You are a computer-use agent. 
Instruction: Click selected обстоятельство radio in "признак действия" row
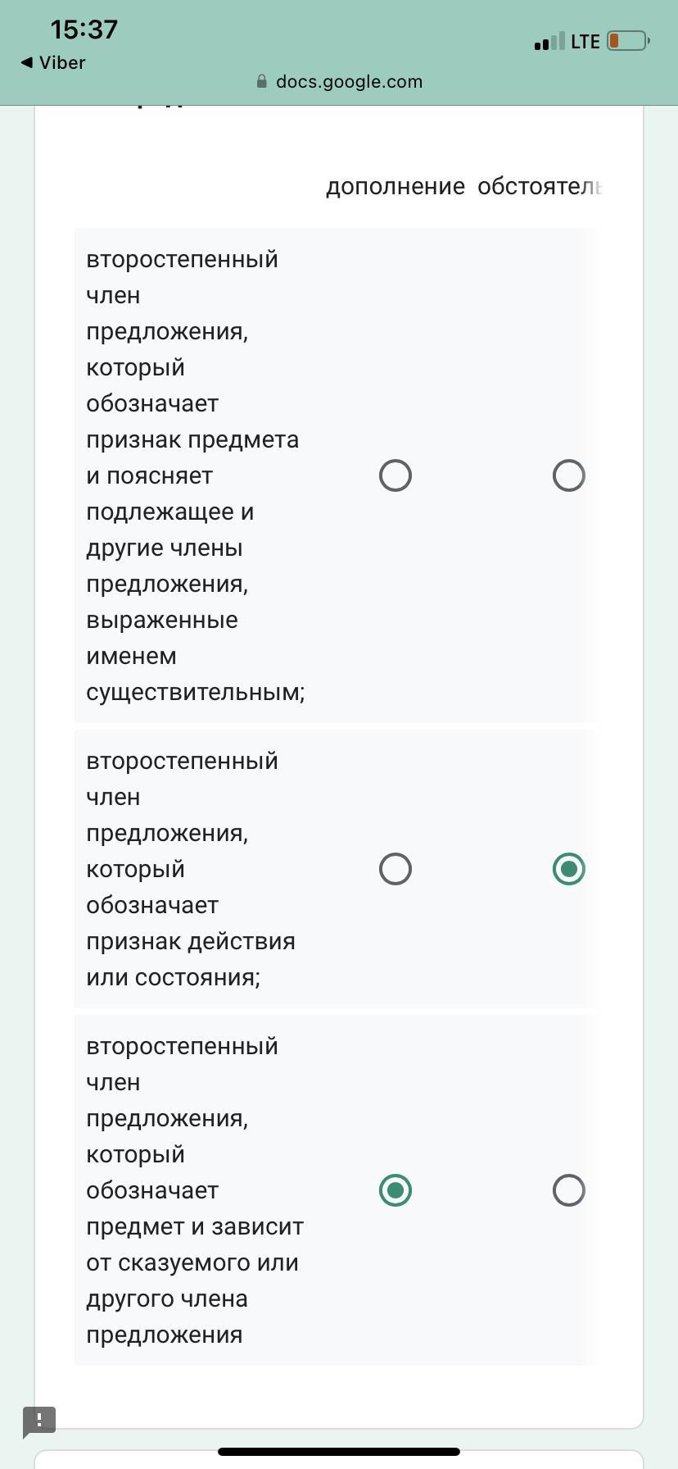coord(568,869)
